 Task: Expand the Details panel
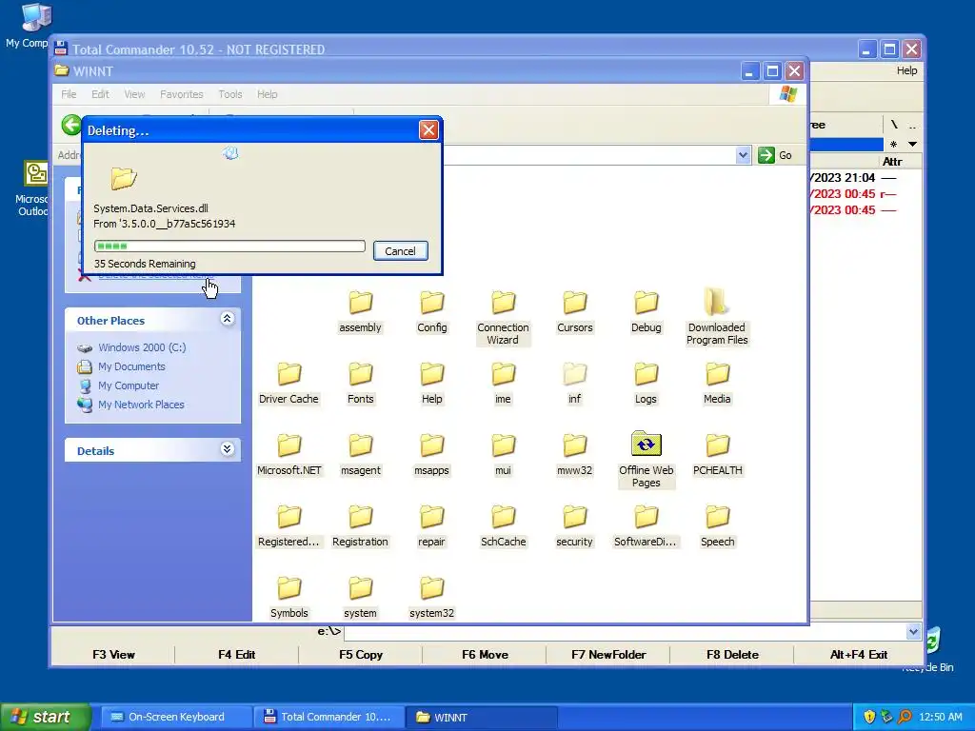point(227,449)
